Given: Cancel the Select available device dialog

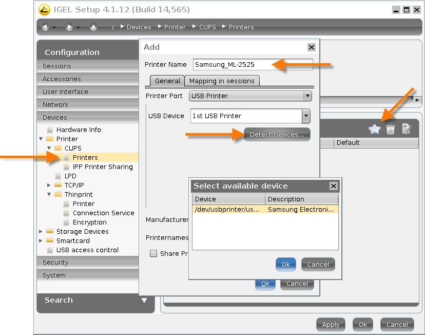Looking at the screenshot, I should coord(318,264).
